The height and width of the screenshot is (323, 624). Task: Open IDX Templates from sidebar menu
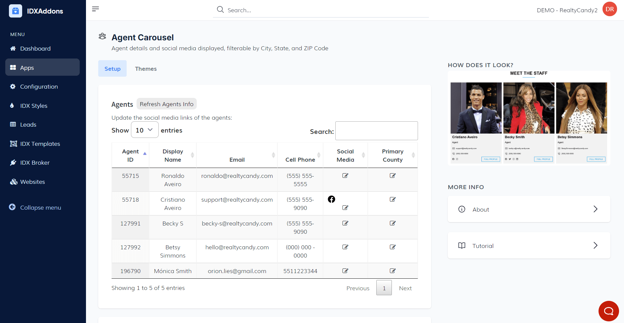(x=40, y=144)
